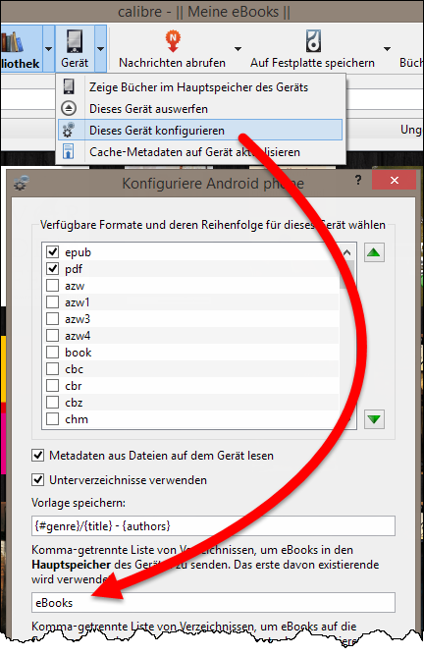Select the pdf row text

[x=74, y=269]
